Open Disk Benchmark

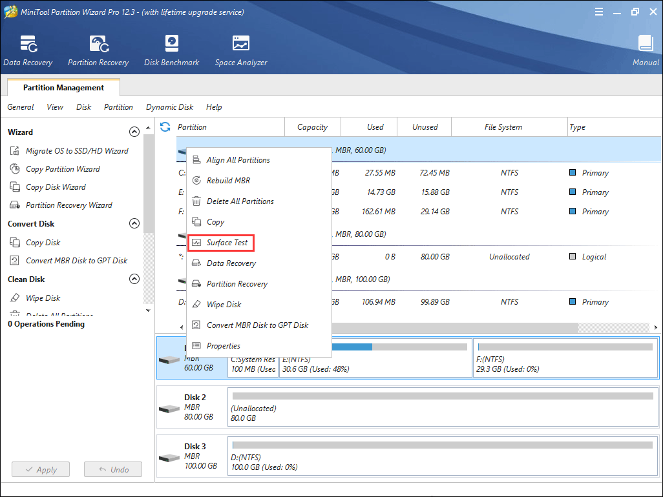(x=171, y=51)
